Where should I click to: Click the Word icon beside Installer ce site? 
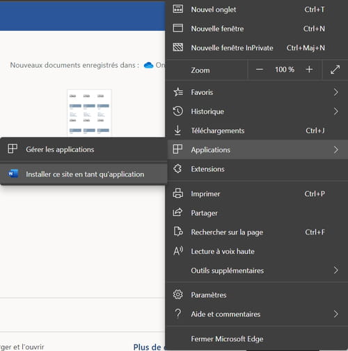13,174
